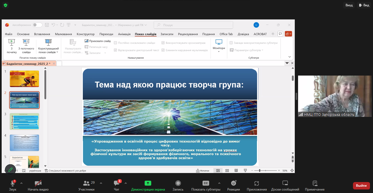
Task: Click the Приховати слайд hide slide icon
Action: pyautogui.click(x=86, y=41)
